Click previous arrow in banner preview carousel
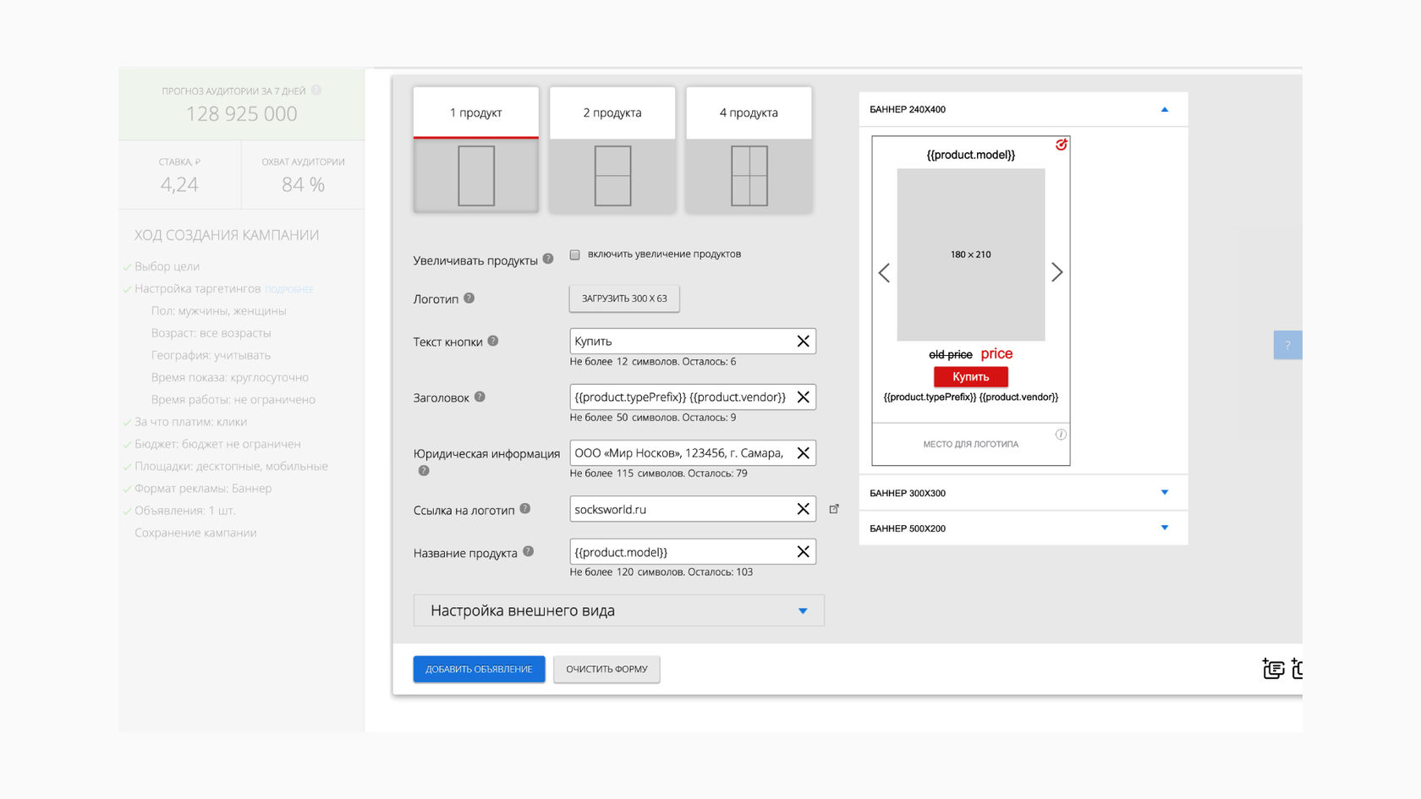This screenshot has height=799, width=1421. coord(884,273)
